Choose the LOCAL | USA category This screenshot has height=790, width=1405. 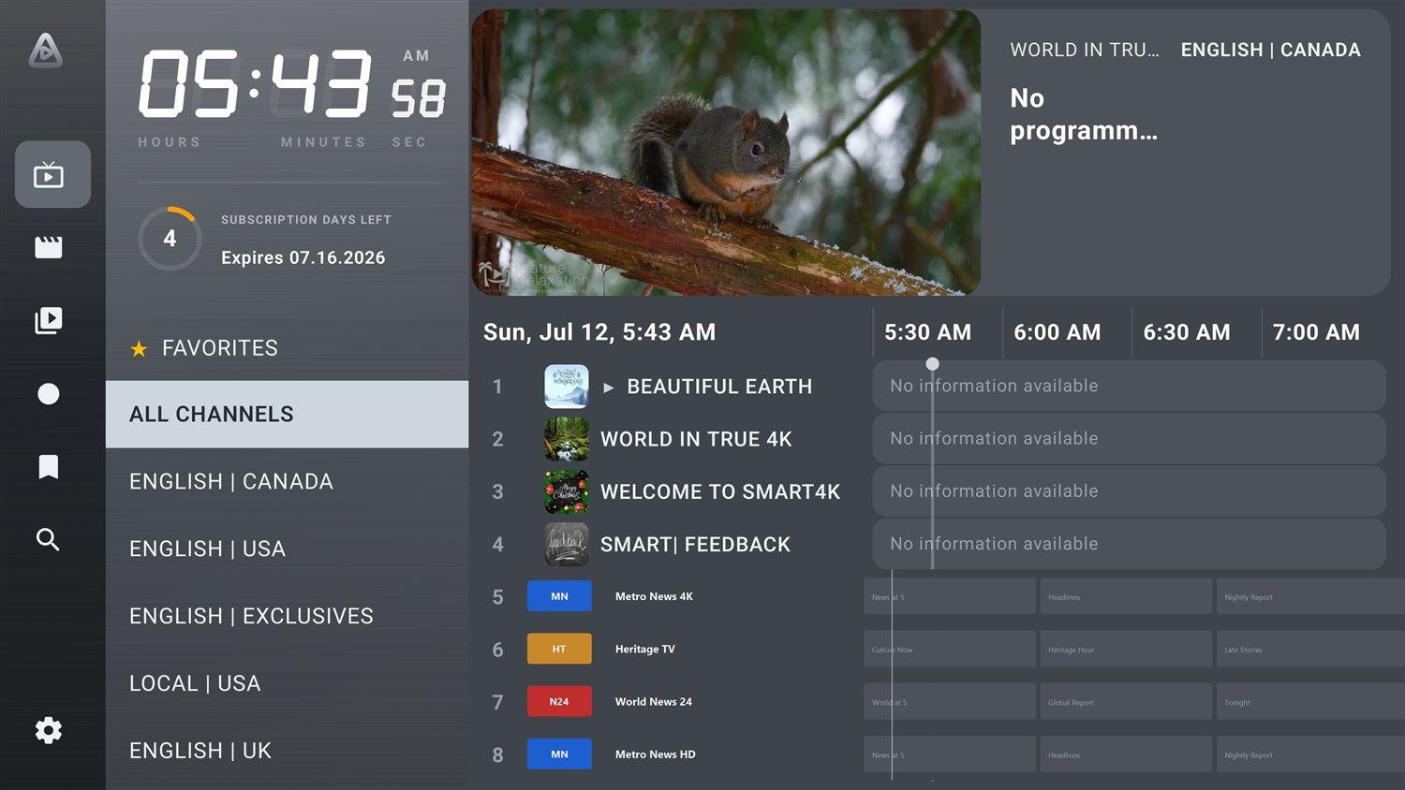195,683
